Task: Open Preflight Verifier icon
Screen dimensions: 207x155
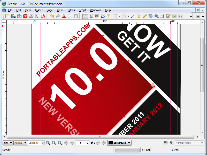Action: [37, 16]
